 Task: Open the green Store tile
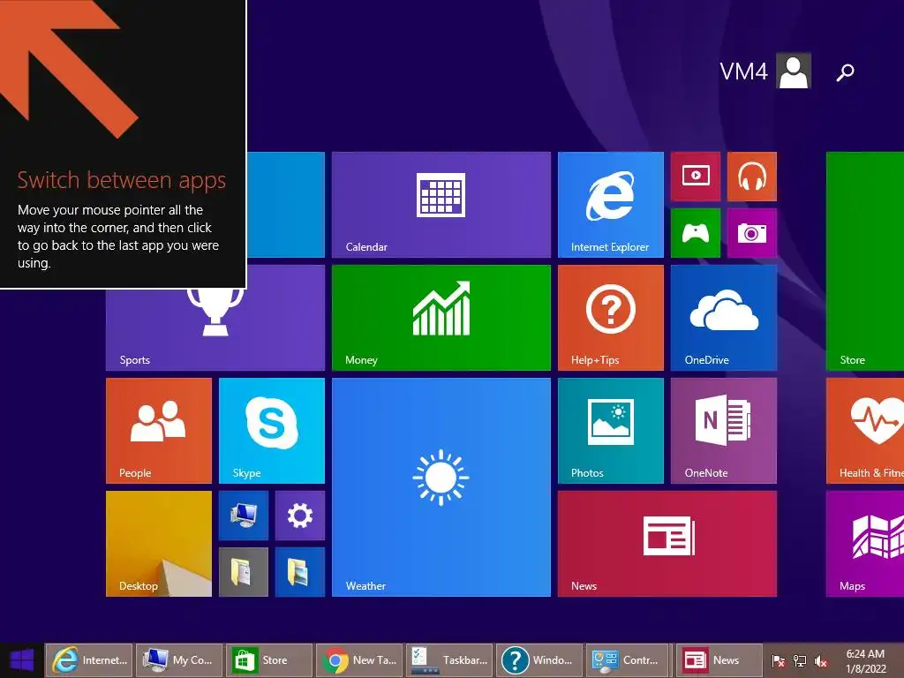[x=865, y=261]
